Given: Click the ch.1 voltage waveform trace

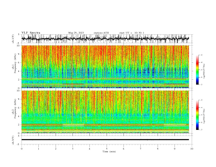Looking at the screenshot, I should coord(105,39).
